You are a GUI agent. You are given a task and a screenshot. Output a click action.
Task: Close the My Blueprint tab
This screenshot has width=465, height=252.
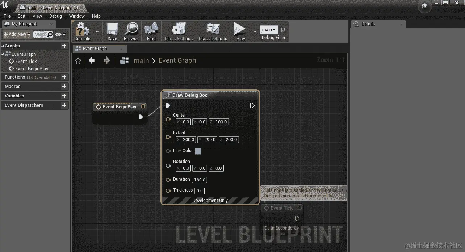51,24
